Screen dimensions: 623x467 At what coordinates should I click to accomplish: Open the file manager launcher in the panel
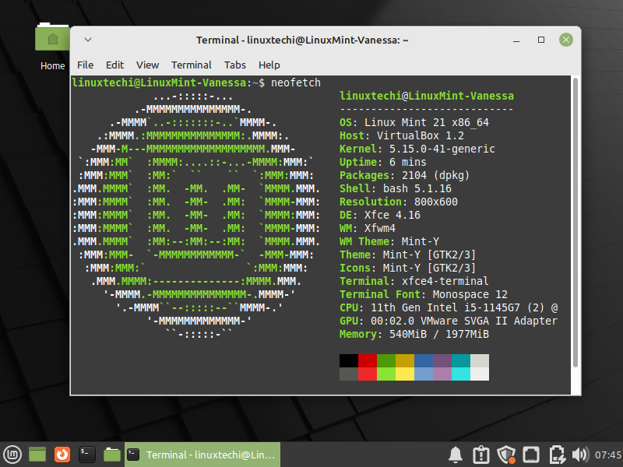pos(111,455)
